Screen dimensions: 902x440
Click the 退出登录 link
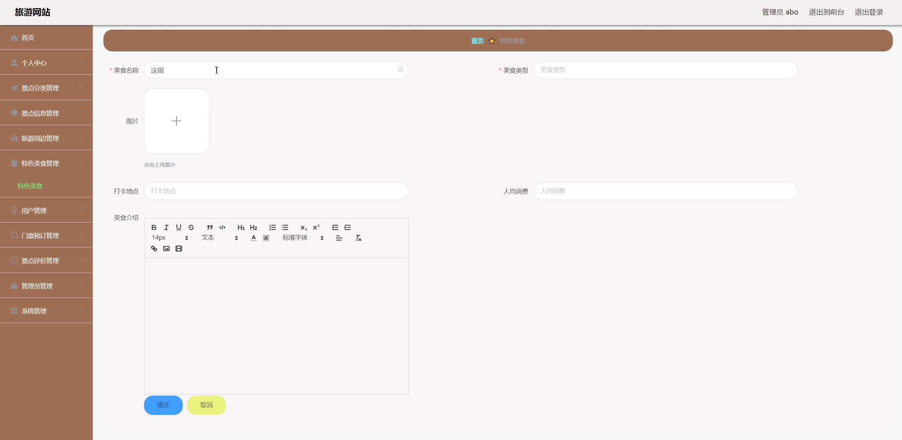point(868,12)
